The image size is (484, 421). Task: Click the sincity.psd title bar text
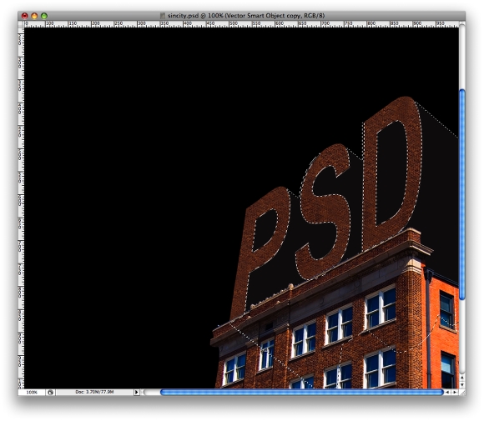tap(246, 15)
